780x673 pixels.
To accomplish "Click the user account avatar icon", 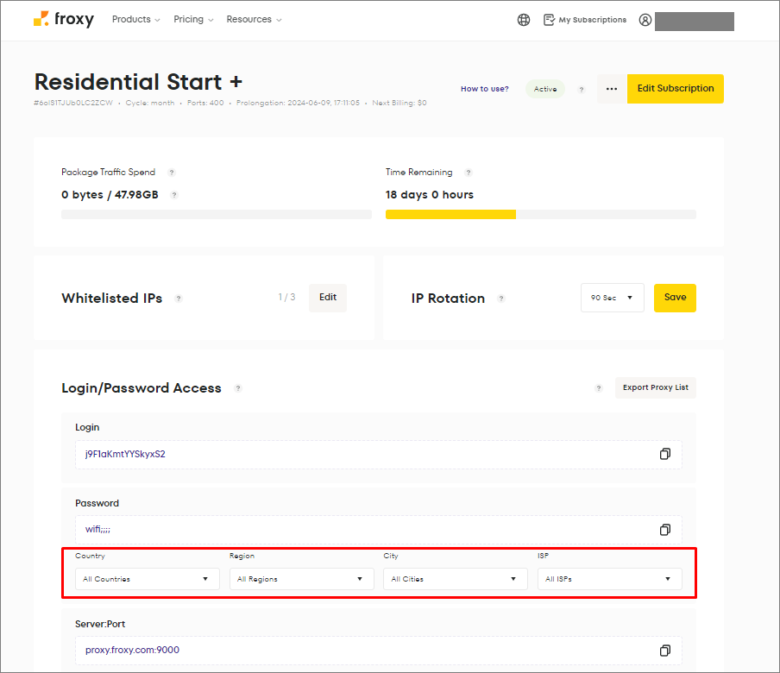I will (x=645, y=20).
